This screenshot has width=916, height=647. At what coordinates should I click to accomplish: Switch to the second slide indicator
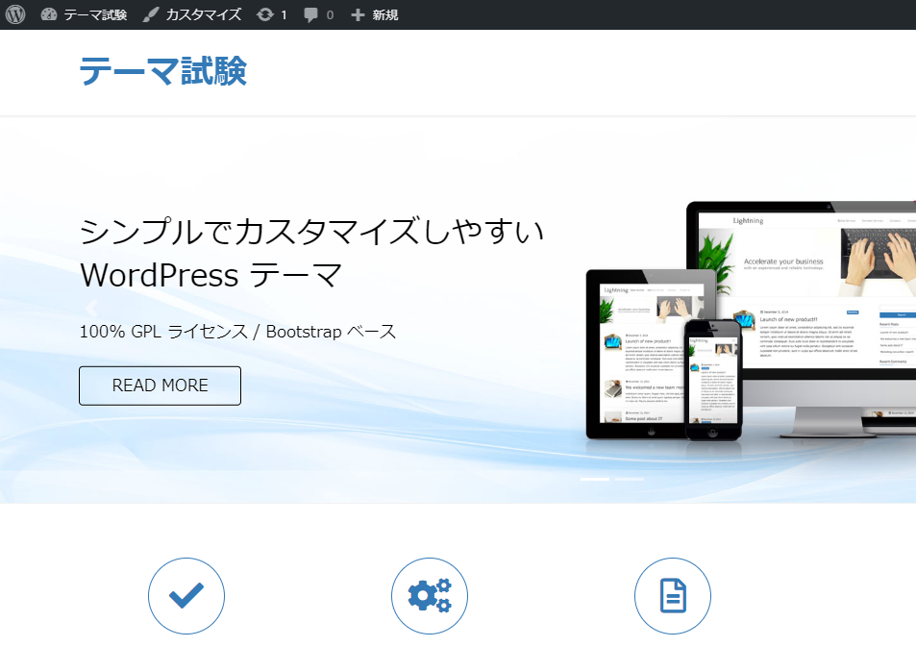click(629, 478)
